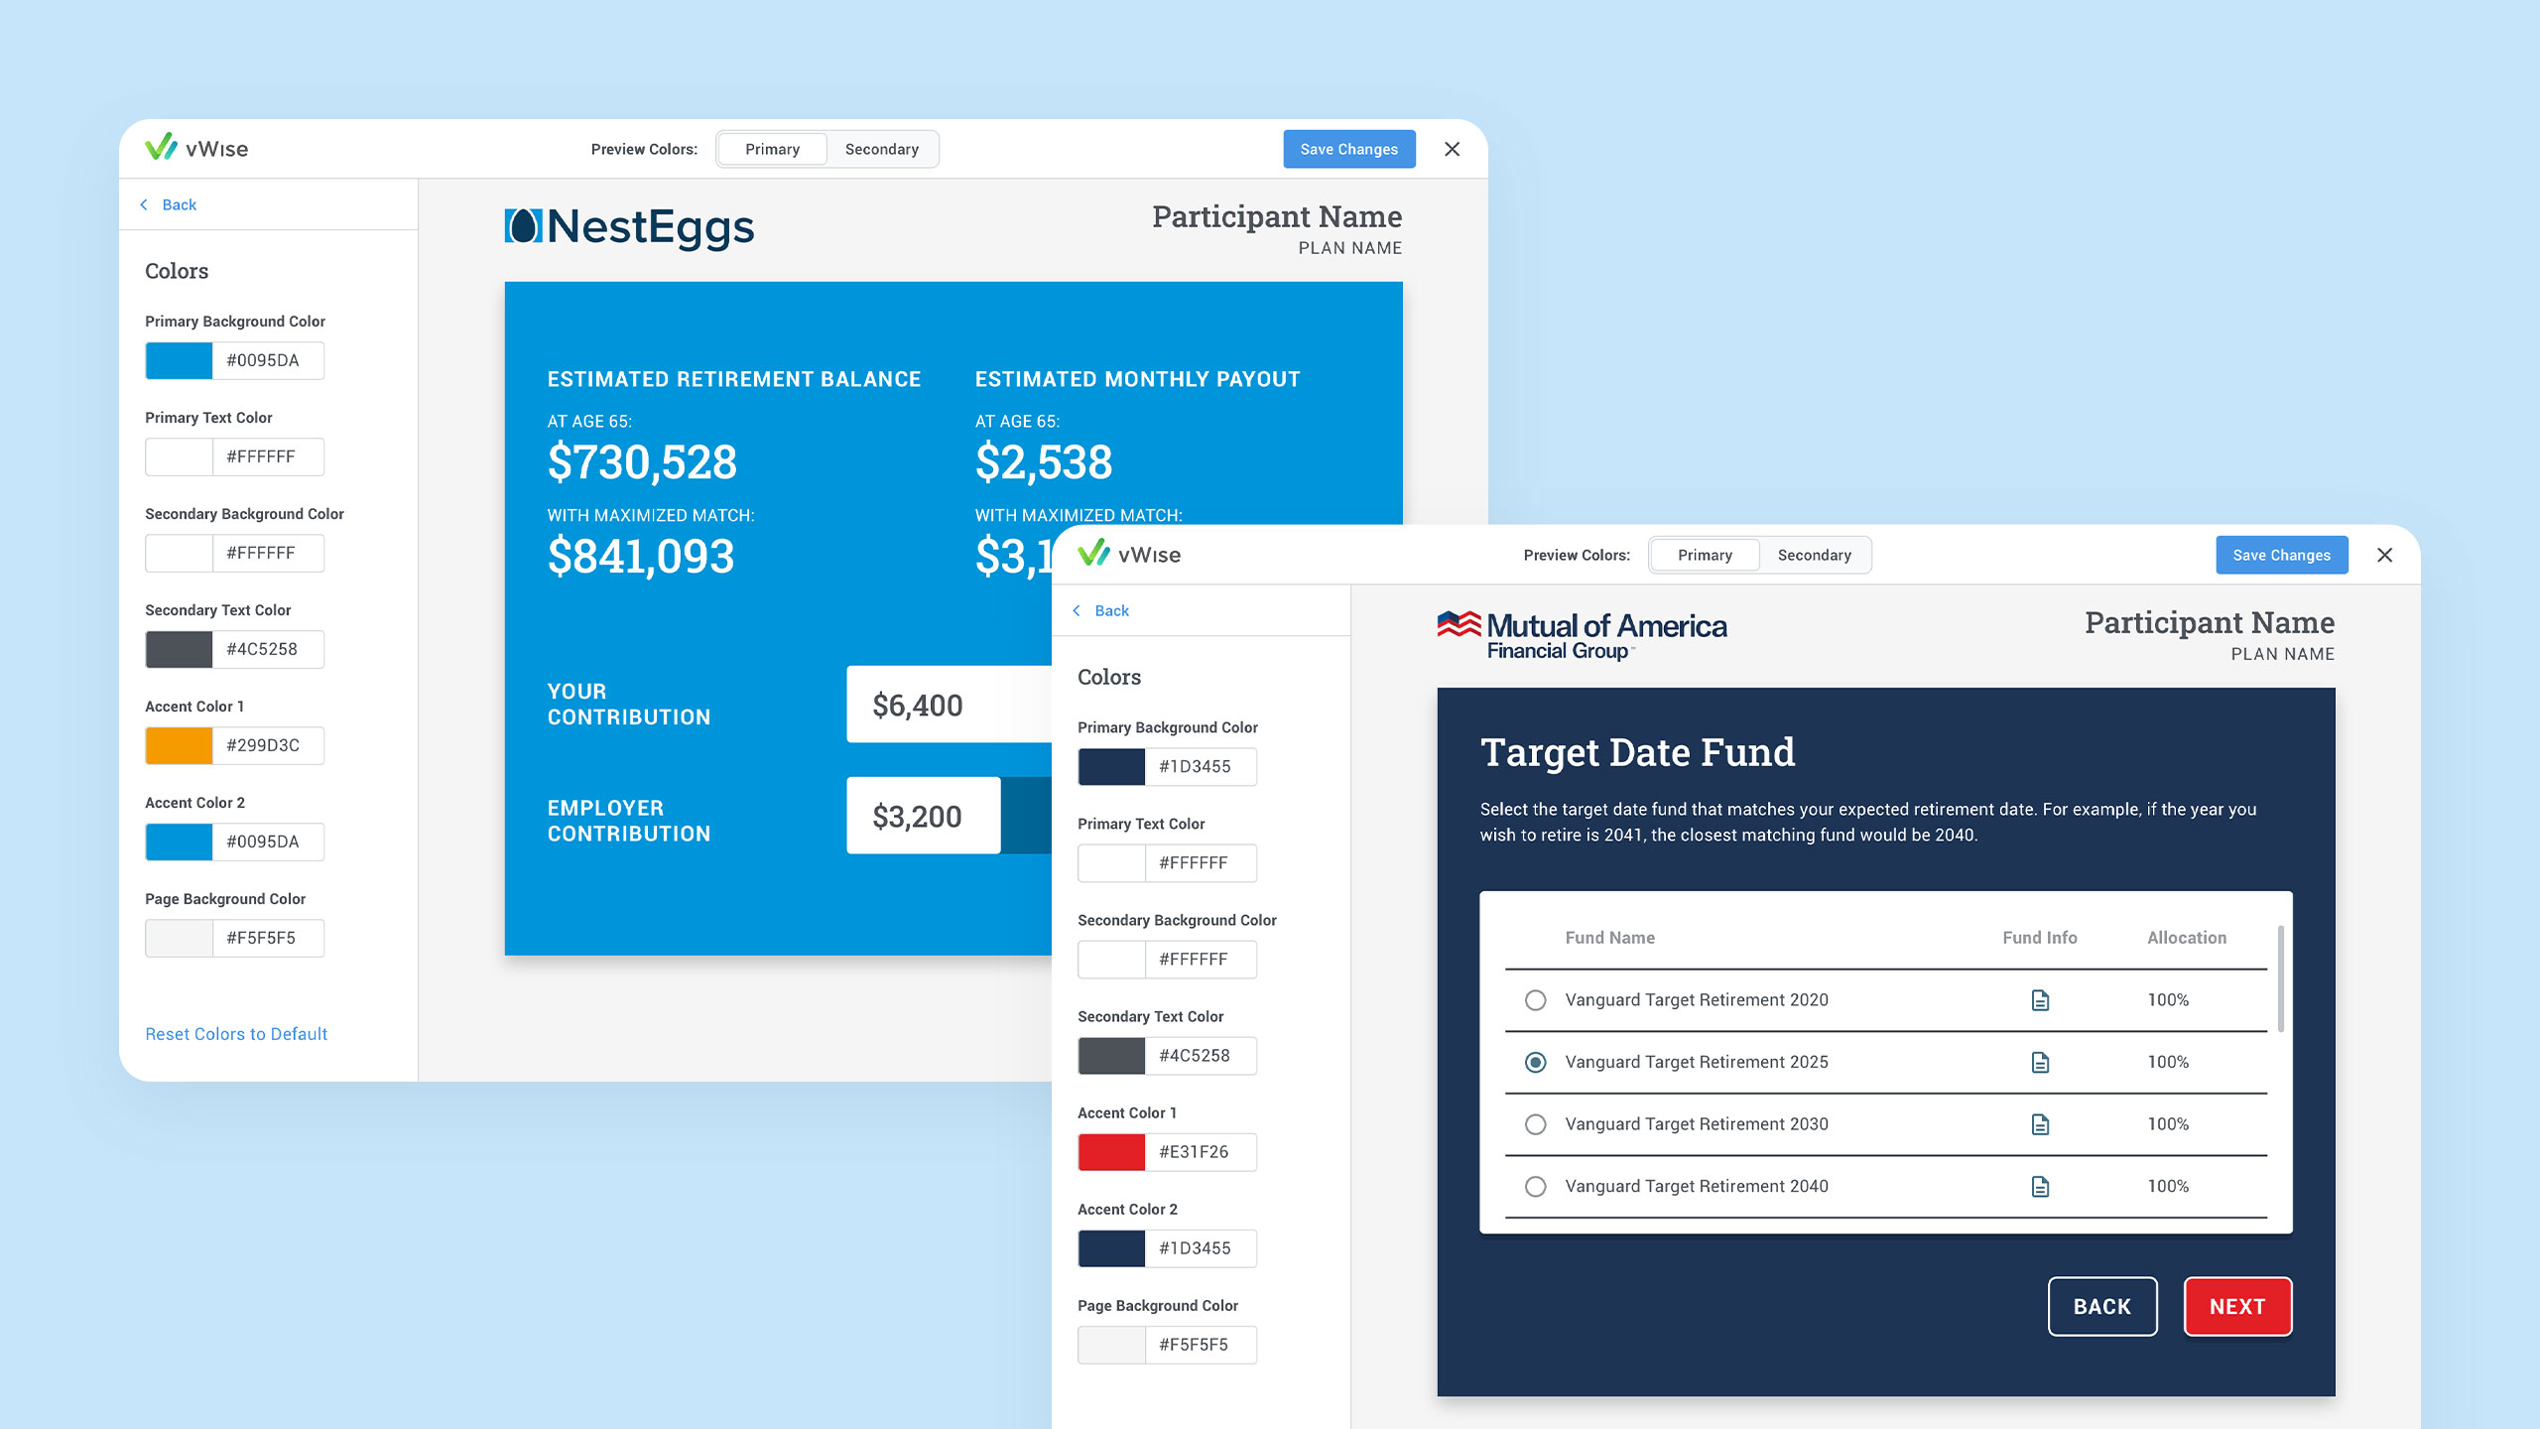Open fund info document for Vanguard 2040

pos(2040,1187)
